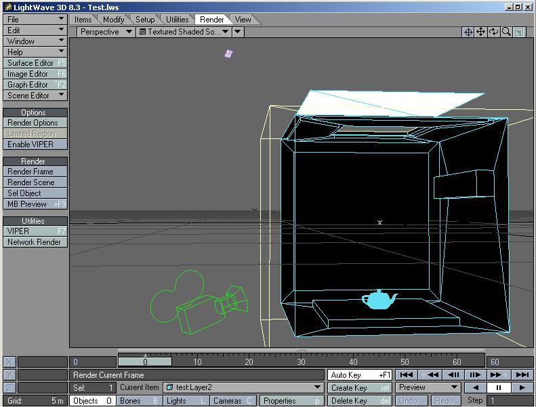The image size is (536, 407).
Task: Switch to the Modify tab
Action: [113, 20]
